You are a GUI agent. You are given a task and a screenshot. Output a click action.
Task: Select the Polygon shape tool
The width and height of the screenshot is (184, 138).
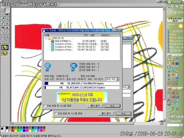[x=7, y=36]
